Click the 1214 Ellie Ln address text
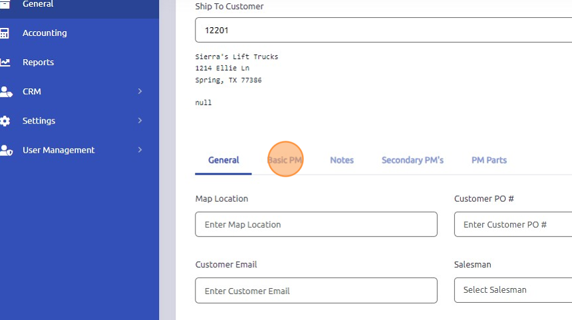572x320 pixels. (223, 68)
